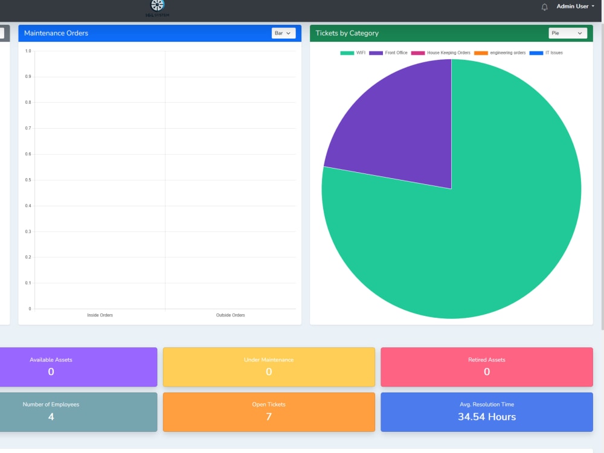Open the notifications bell icon
Screen dimensions: 604x453
pos(544,7)
